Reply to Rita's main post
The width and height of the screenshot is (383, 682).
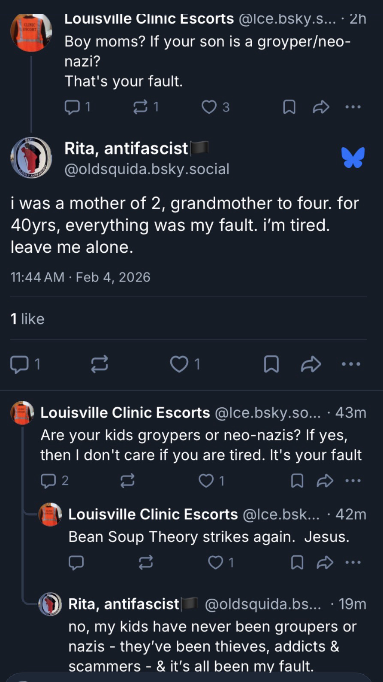[x=19, y=364]
